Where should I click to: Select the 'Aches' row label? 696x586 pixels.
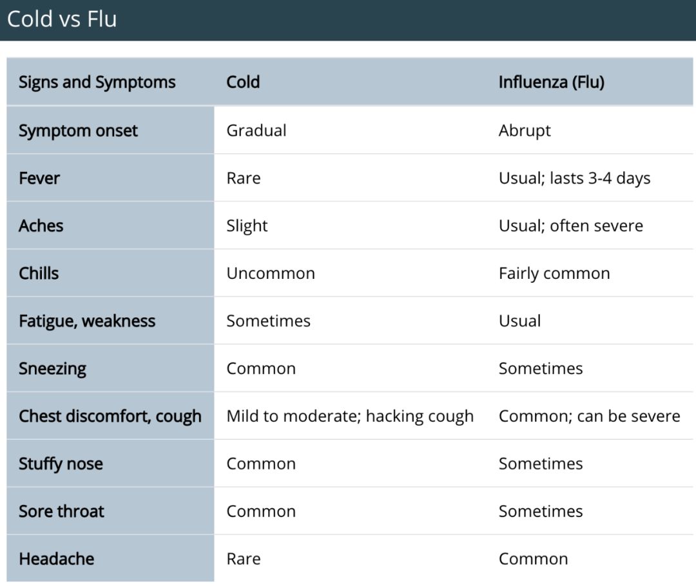coord(41,225)
